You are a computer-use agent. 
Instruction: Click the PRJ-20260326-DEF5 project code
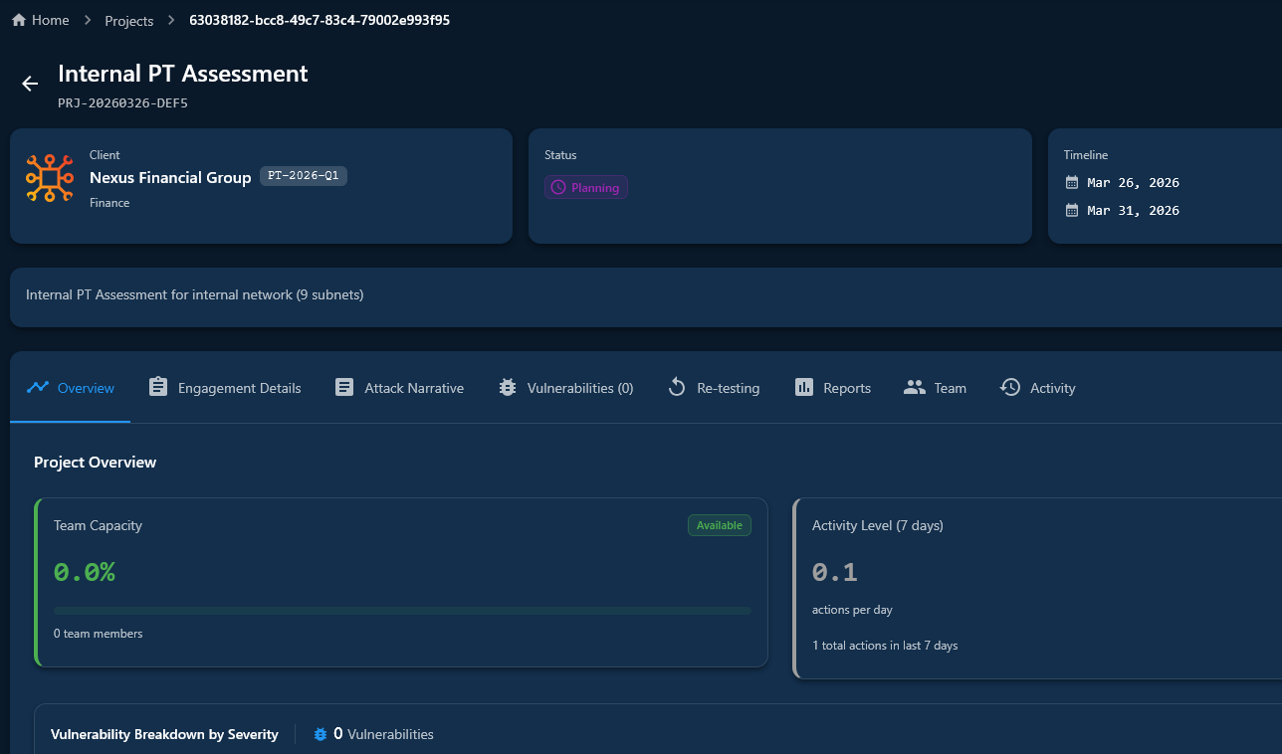click(x=123, y=102)
